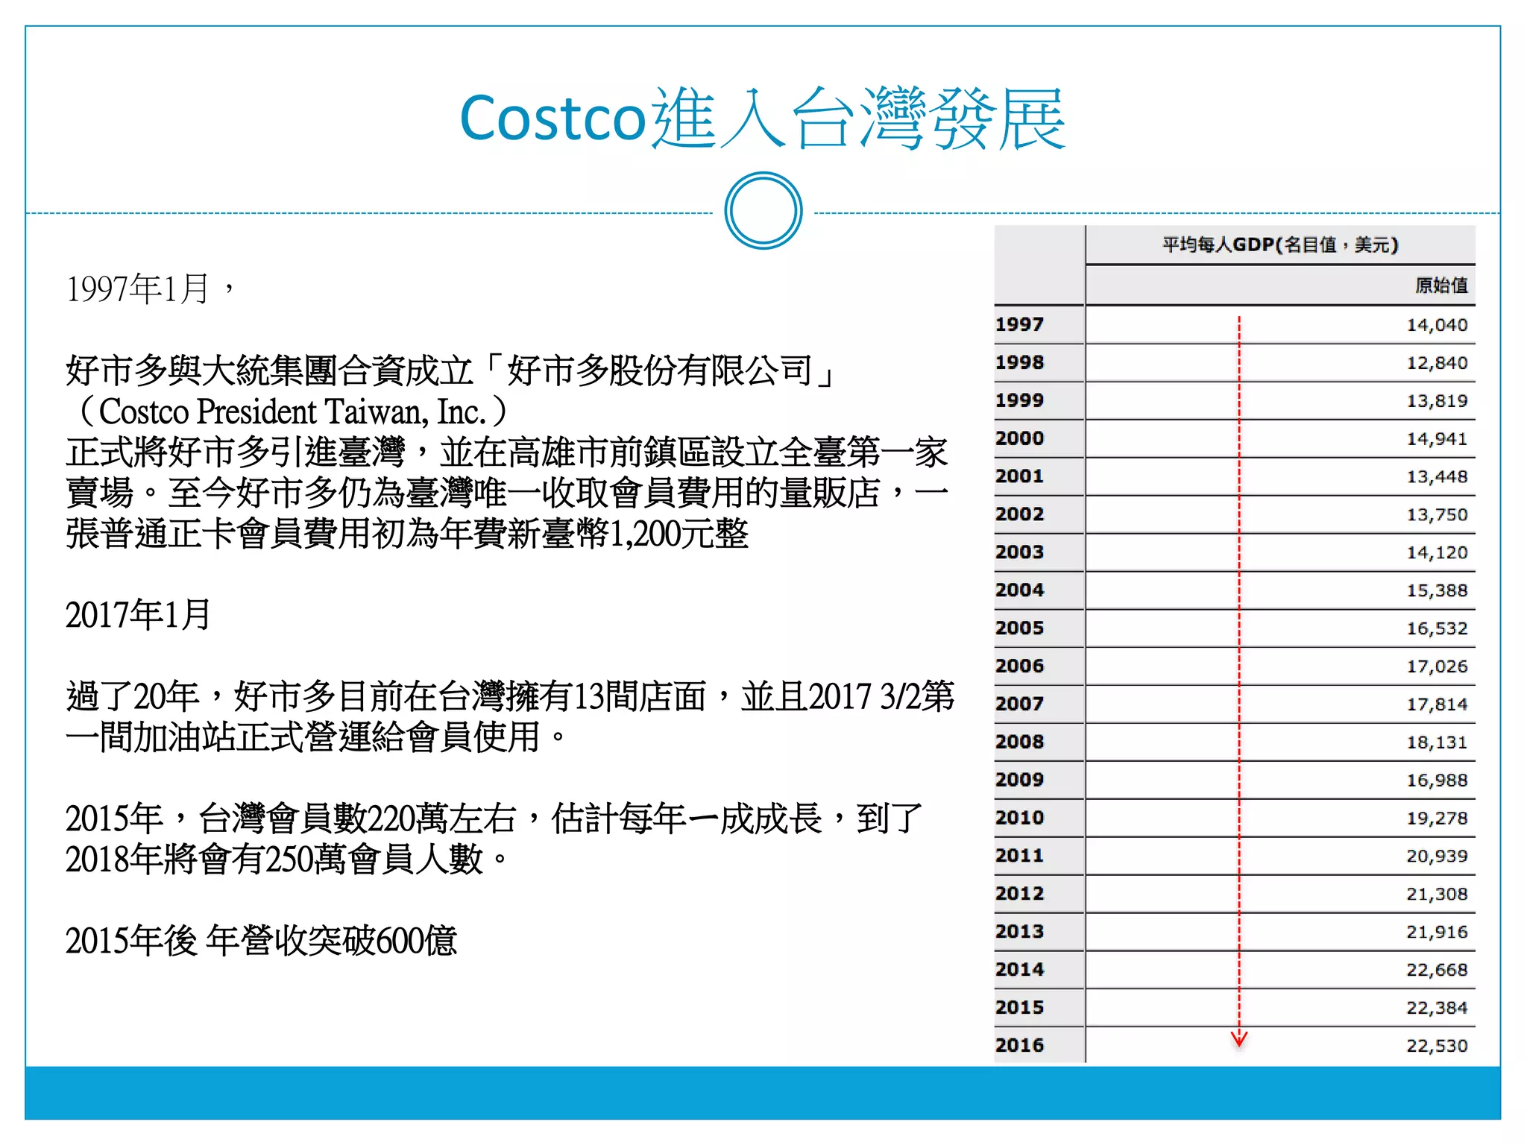The height and width of the screenshot is (1145, 1527).
Task: Click the GDP value '22,530'
Action: 1437,1046
